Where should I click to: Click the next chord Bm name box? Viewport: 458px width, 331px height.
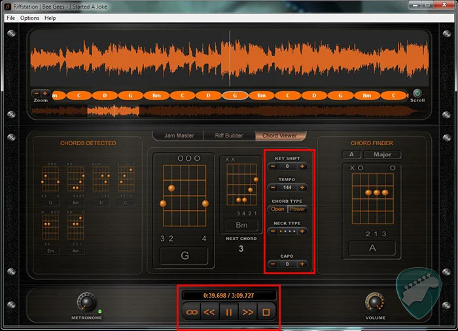pyautogui.click(x=241, y=225)
